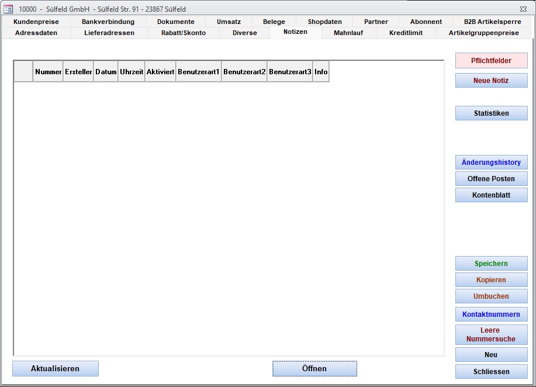Click the green Speichern button
Image resolution: width=536 pixels, height=387 pixels.
491,264
